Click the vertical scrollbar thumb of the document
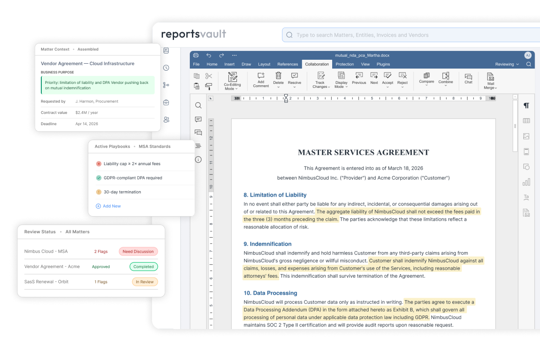 pos(515,126)
